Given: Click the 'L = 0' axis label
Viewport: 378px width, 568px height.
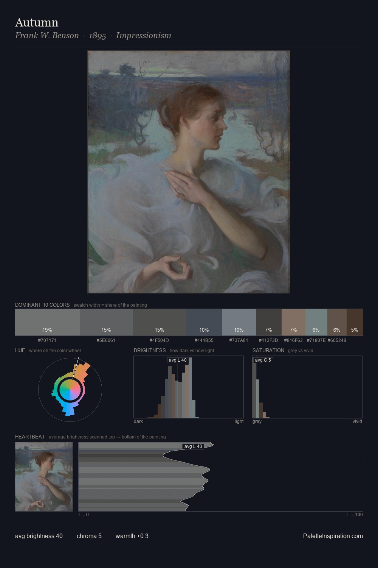Looking at the screenshot, I should point(84,515).
